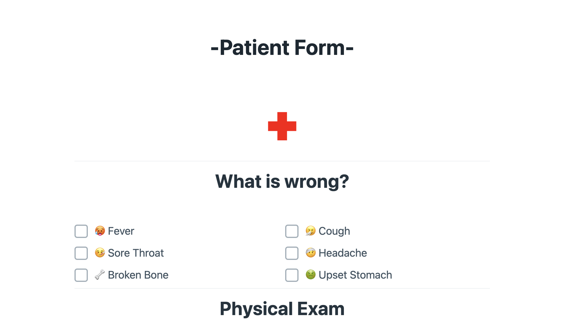This screenshot has width=565, height=324.
Task: Click the nauseated face Upset Stomach emoji
Action: [311, 275]
